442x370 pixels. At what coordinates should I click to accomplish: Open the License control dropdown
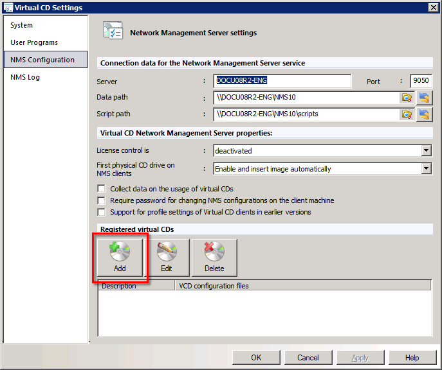click(426, 150)
